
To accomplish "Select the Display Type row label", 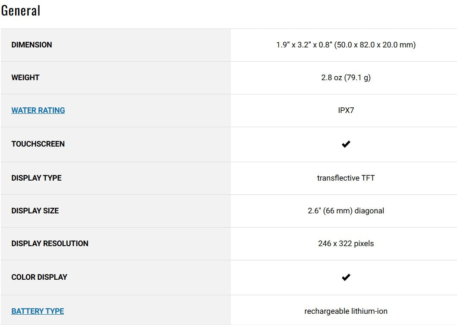I will tap(36, 178).
